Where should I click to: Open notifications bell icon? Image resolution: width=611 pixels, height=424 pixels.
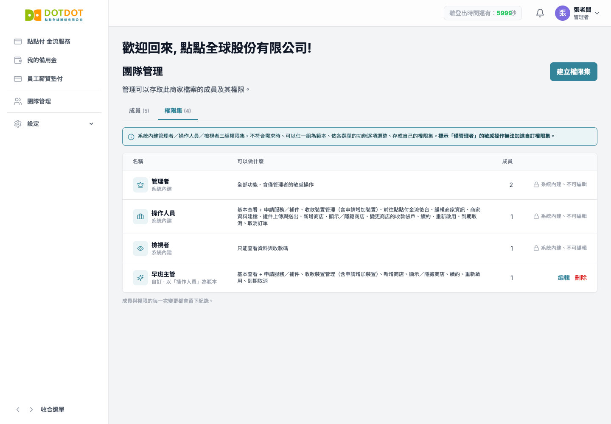pyautogui.click(x=540, y=13)
